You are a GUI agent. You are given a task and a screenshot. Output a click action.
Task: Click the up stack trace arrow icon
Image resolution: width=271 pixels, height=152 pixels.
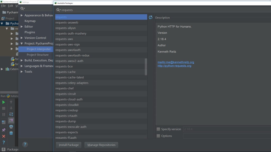coord(11,102)
